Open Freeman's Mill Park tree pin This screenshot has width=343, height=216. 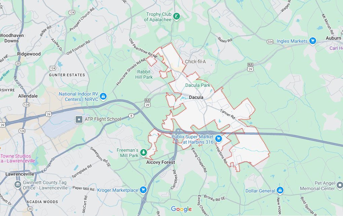click(x=144, y=152)
